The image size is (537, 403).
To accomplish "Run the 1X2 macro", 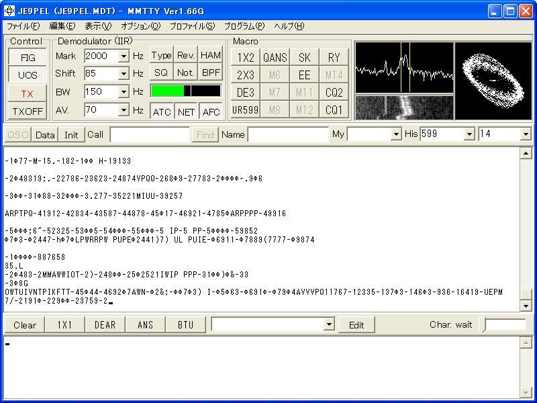I will click(x=246, y=58).
